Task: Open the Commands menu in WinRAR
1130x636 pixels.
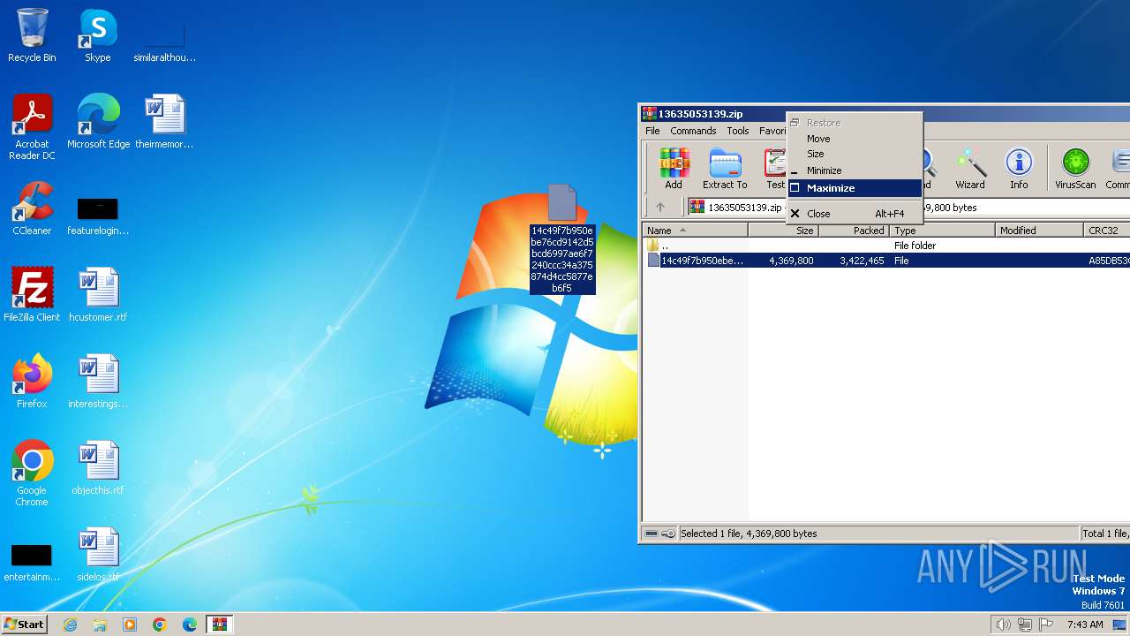Action: (x=693, y=131)
